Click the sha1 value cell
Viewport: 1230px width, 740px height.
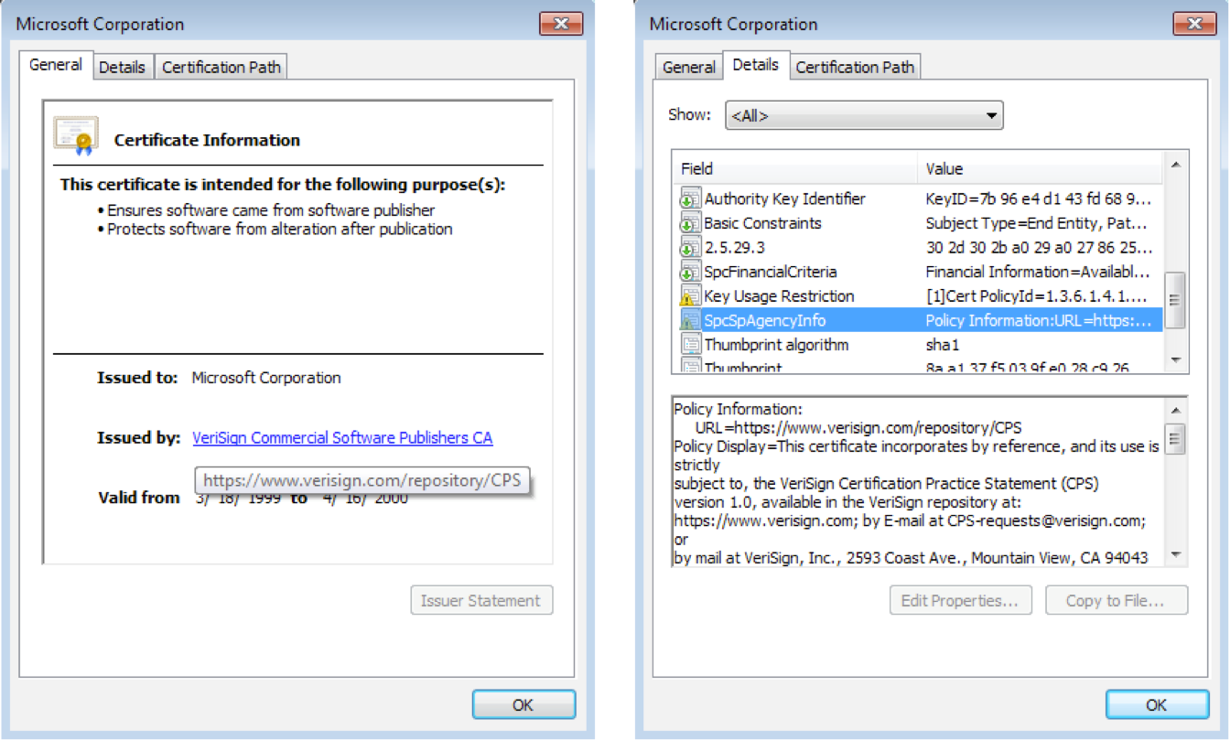942,345
